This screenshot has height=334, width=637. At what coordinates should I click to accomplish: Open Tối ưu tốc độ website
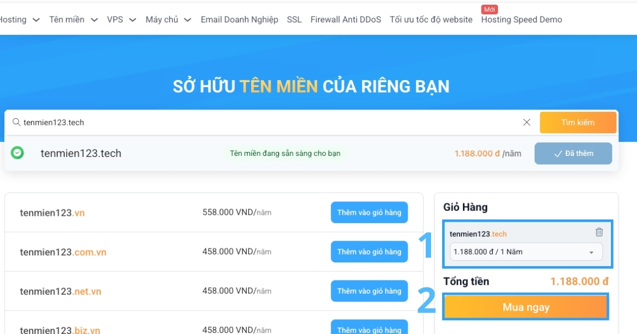pyautogui.click(x=431, y=20)
